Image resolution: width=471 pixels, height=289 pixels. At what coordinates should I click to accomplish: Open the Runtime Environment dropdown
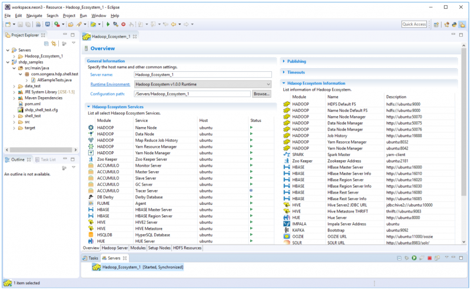268,84
